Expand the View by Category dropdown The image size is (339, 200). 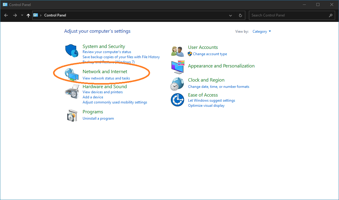(262, 31)
